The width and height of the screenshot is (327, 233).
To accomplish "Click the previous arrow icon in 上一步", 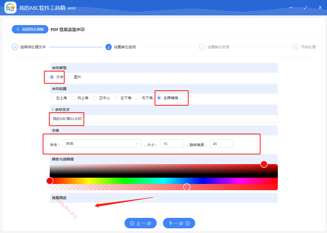I will coord(132,223).
